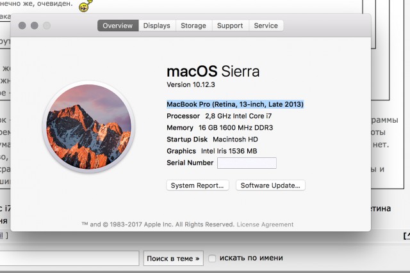Launch Software Update
Screen dimensions: 410x273
(x=270, y=185)
